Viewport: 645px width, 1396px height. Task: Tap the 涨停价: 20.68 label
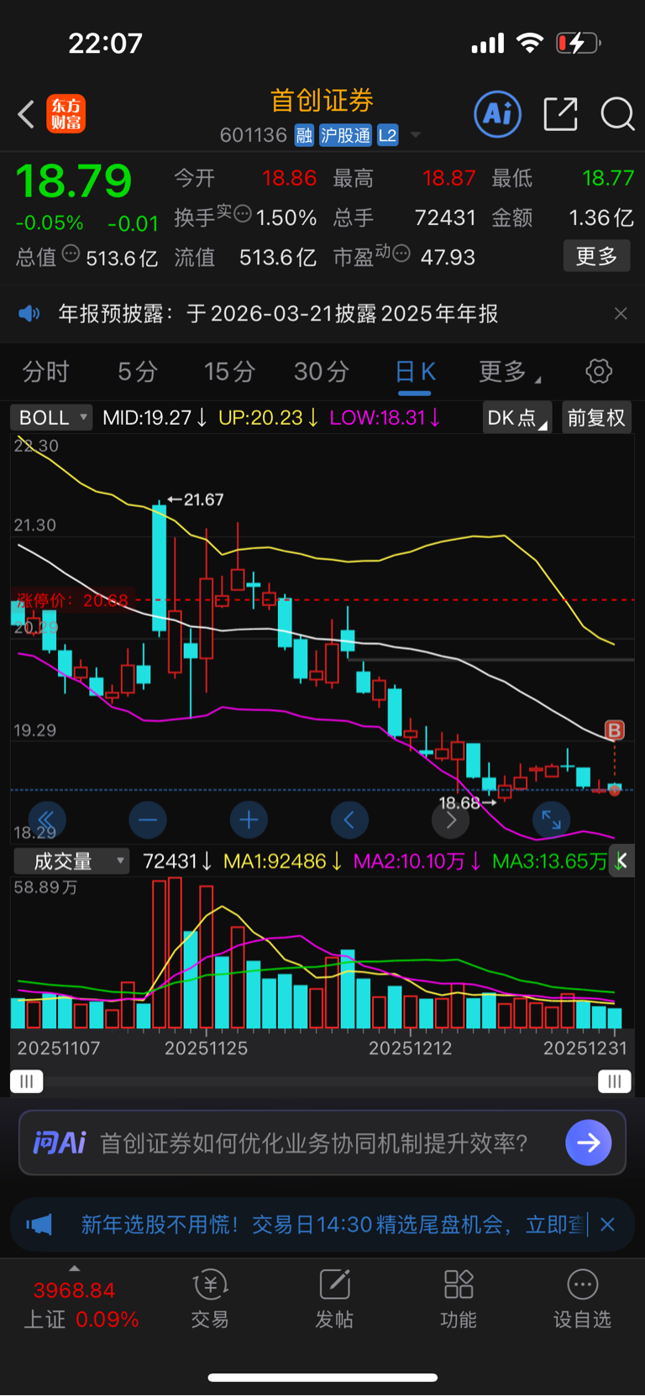point(72,600)
